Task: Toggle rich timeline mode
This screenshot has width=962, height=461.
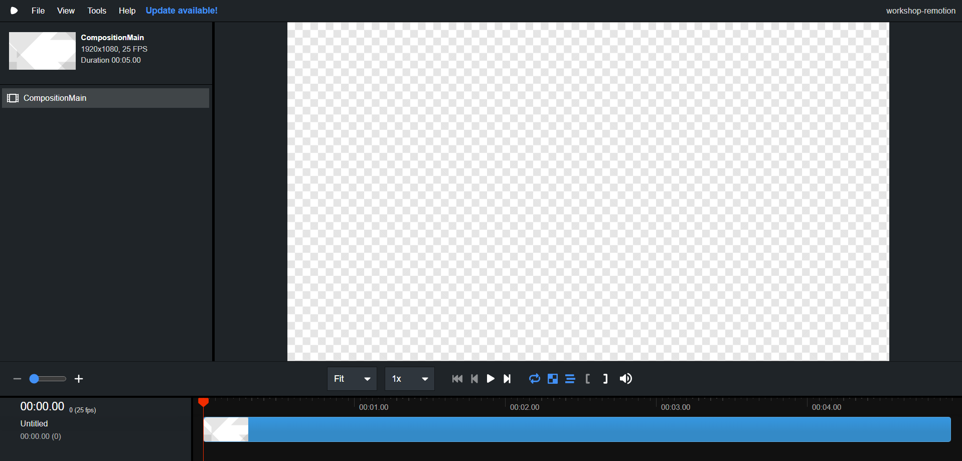Action: tap(570, 379)
